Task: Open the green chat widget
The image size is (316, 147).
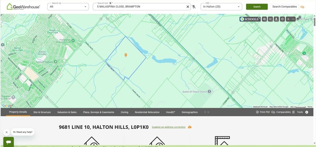Action: [x=8, y=142]
